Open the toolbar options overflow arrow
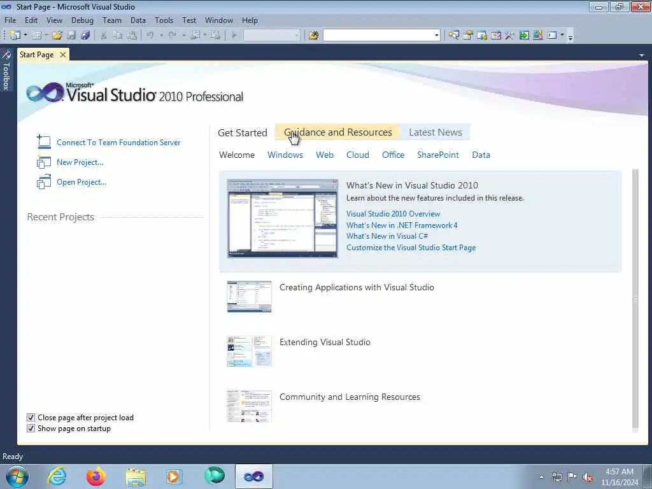 pyautogui.click(x=570, y=36)
